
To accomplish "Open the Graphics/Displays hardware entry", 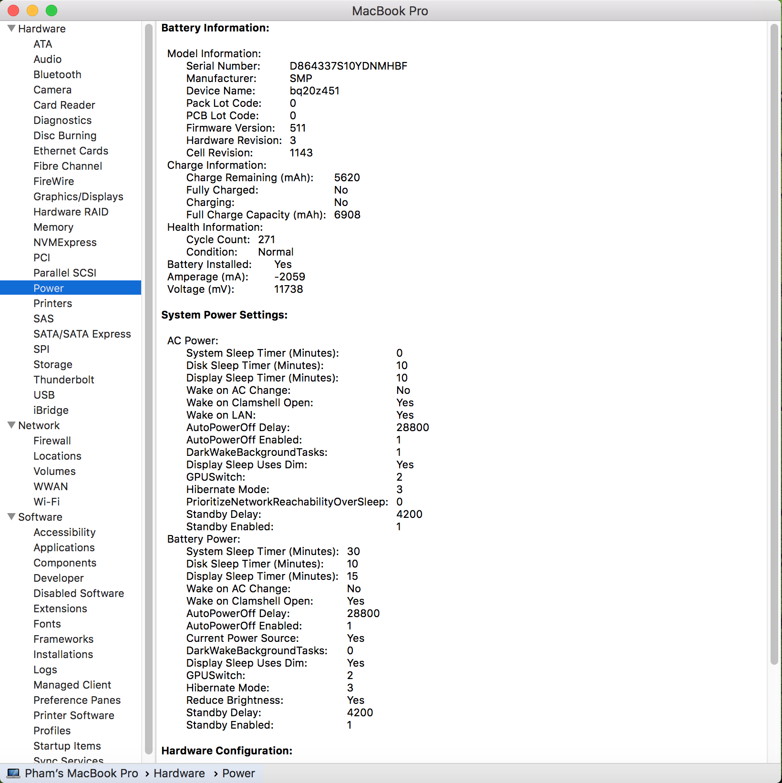I will pyautogui.click(x=78, y=196).
